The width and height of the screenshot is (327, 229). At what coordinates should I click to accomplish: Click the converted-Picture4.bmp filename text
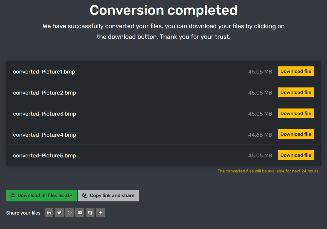(x=44, y=135)
